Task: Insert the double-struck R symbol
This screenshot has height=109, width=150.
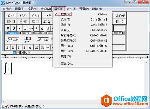Action: (x=37, y=47)
